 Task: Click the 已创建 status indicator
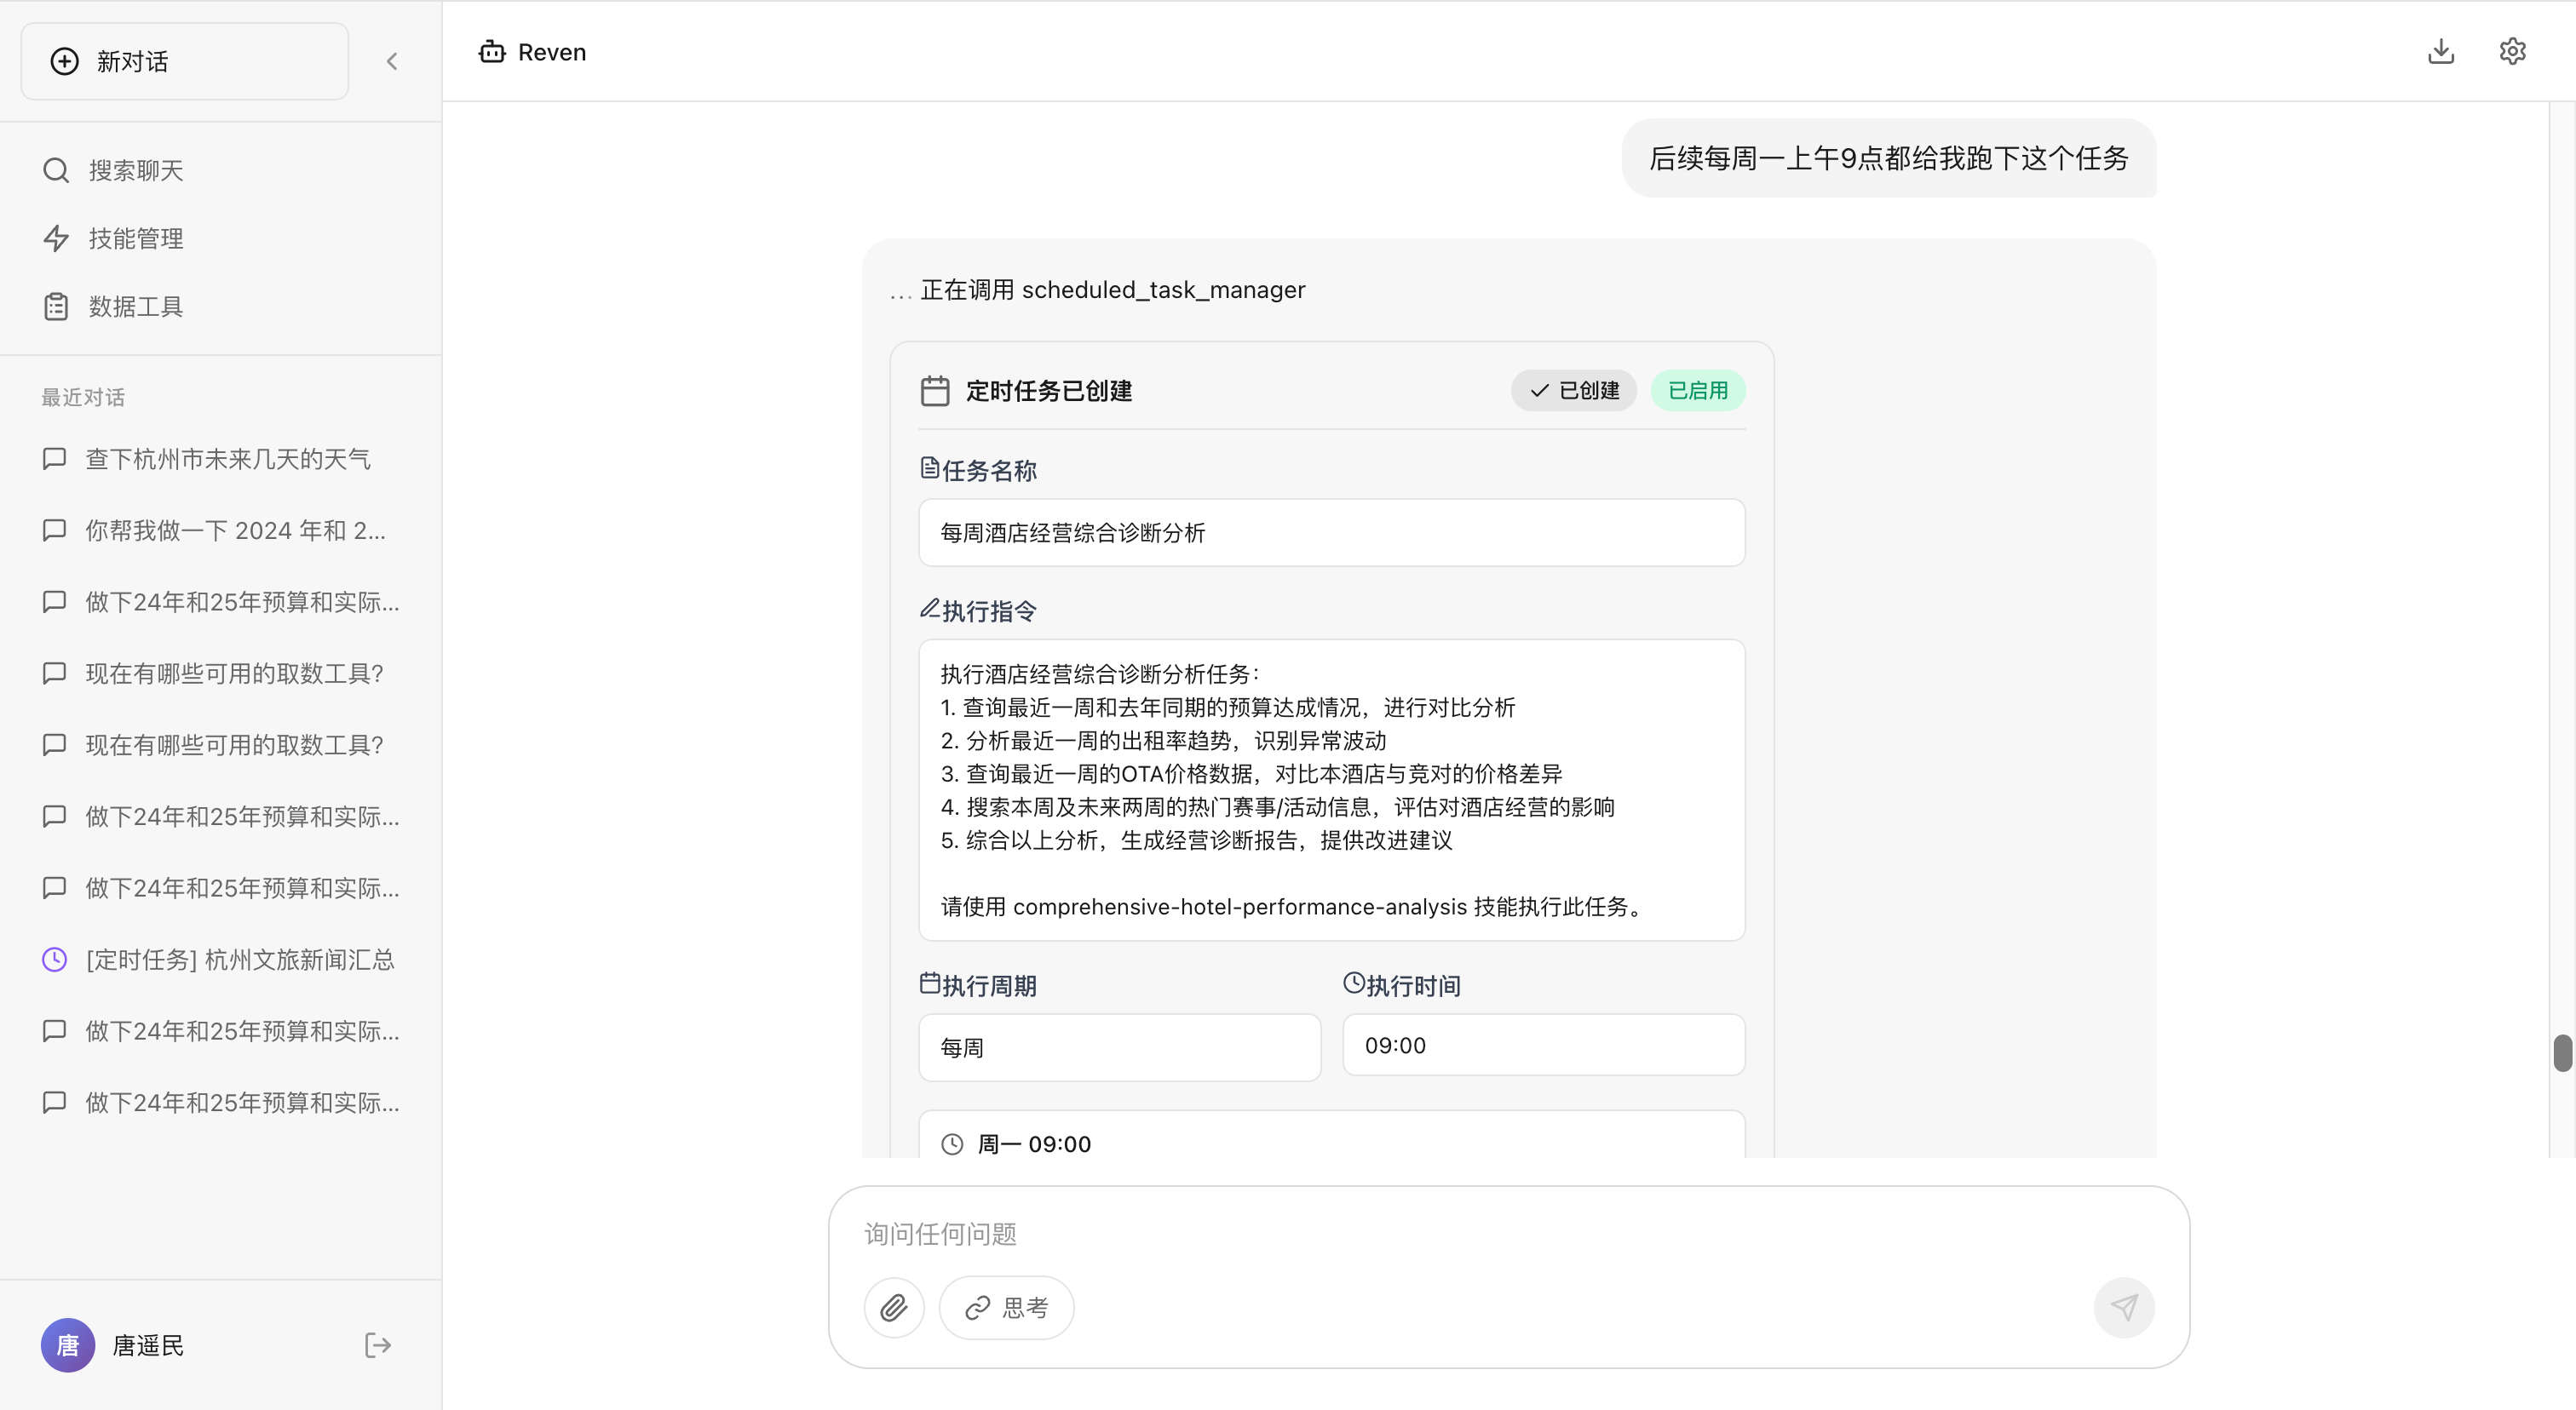[1573, 391]
